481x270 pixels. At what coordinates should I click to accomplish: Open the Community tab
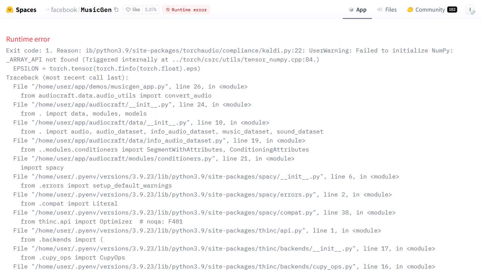[430, 10]
